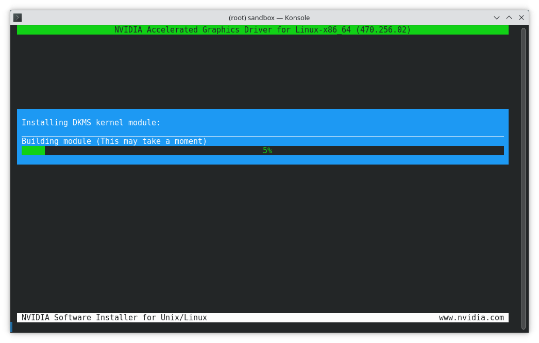Click "NVIDIA Software Installer for Unix/Linux" footer text
Screen dimensions: 539x343
114,318
